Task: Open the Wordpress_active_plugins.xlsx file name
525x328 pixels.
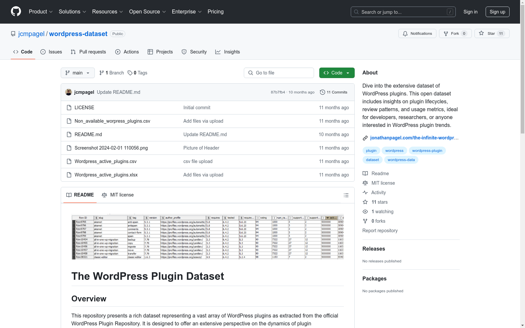Action: pos(106,175)
